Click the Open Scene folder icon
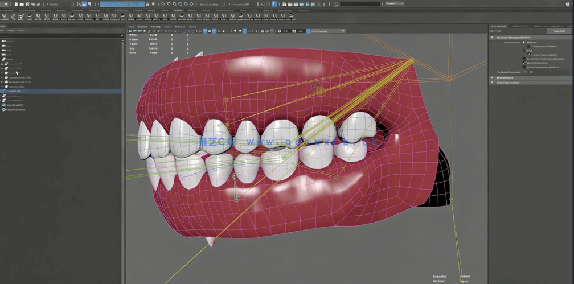 click(22, 4)
